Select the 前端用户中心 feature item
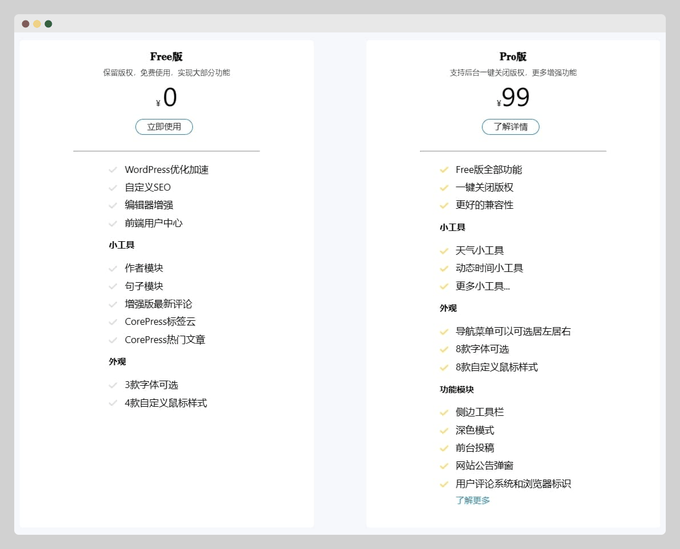The image size is (680, 549). point(154,223)
